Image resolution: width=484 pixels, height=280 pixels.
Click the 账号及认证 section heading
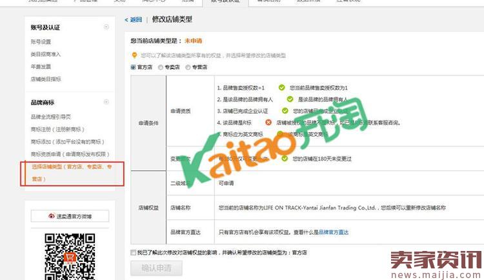(x=45, y=27)
